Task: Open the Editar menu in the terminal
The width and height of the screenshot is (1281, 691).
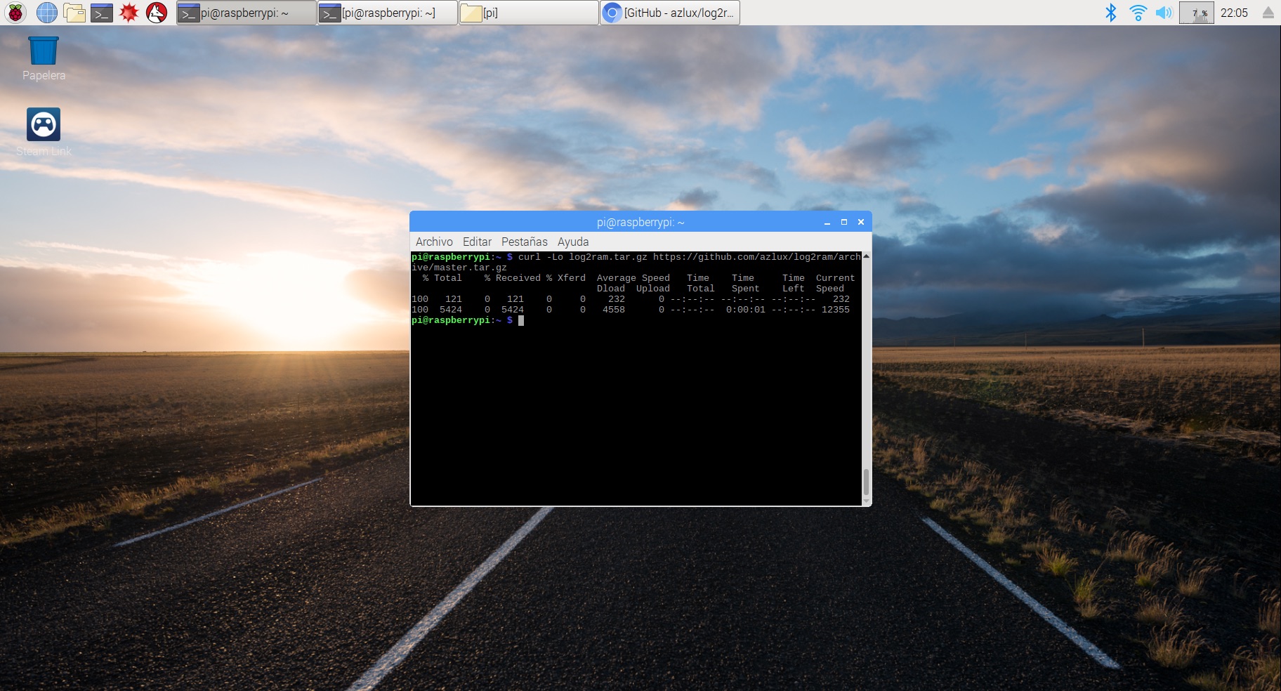Action: coord(477,242)
